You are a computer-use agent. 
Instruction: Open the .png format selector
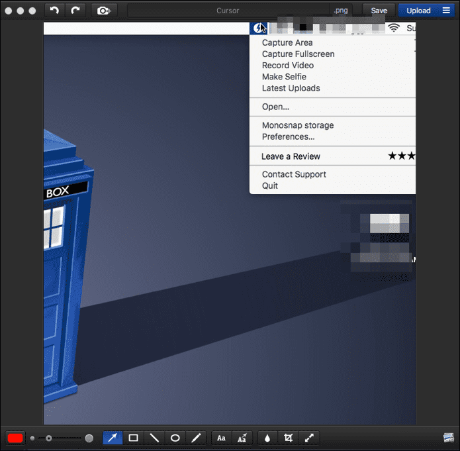pos(341,11)
